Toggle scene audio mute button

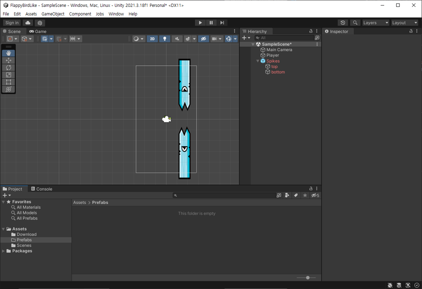coord(177,39)
